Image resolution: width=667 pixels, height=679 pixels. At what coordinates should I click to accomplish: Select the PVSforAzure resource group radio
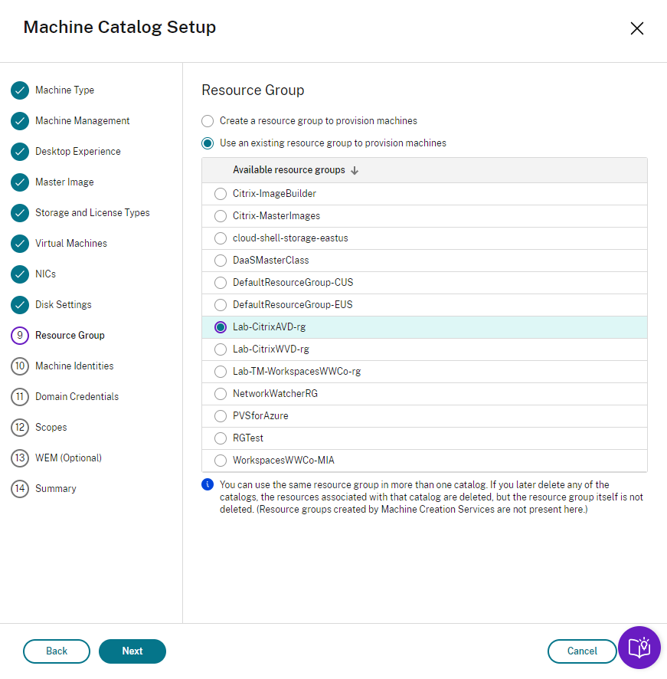221,416
